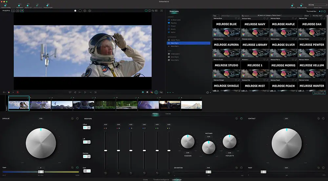Reset the Exposure dial with undo icon

(72, 119)
